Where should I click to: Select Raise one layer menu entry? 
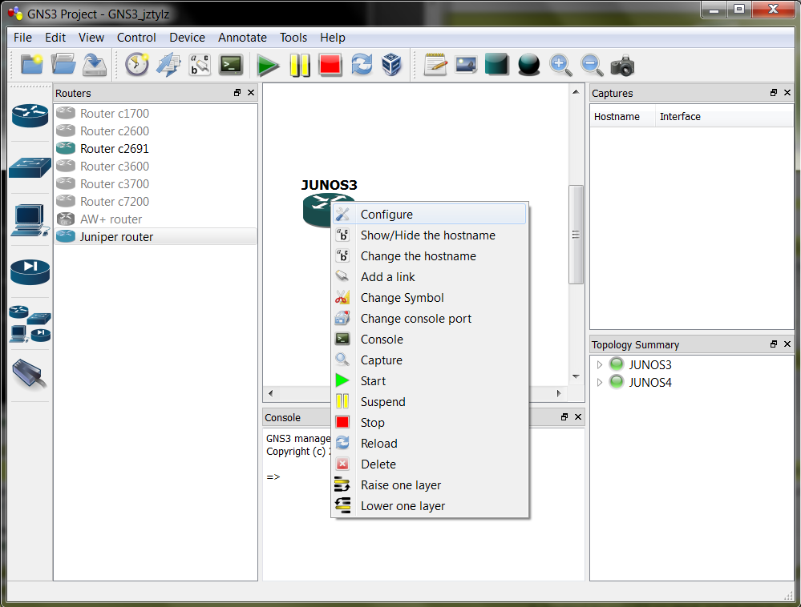click(430, 485)
